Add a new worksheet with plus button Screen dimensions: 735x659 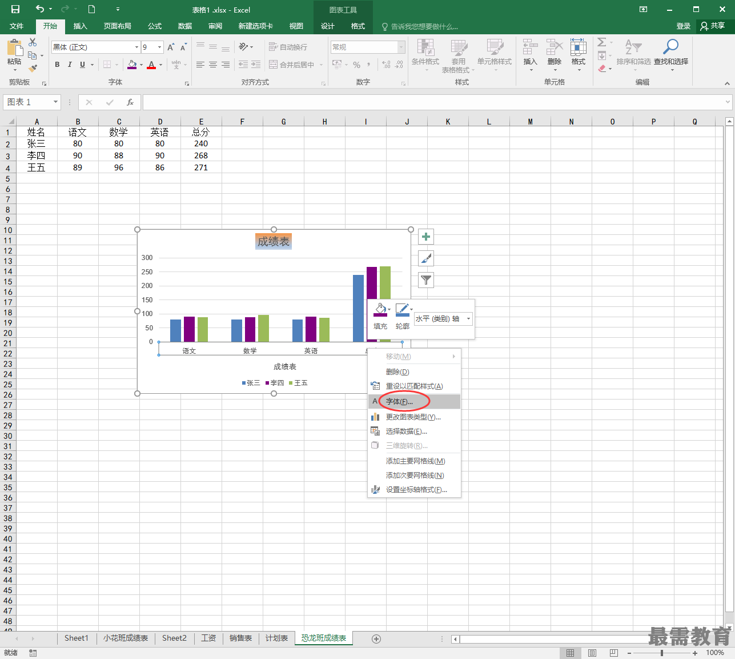coord(376,639)
